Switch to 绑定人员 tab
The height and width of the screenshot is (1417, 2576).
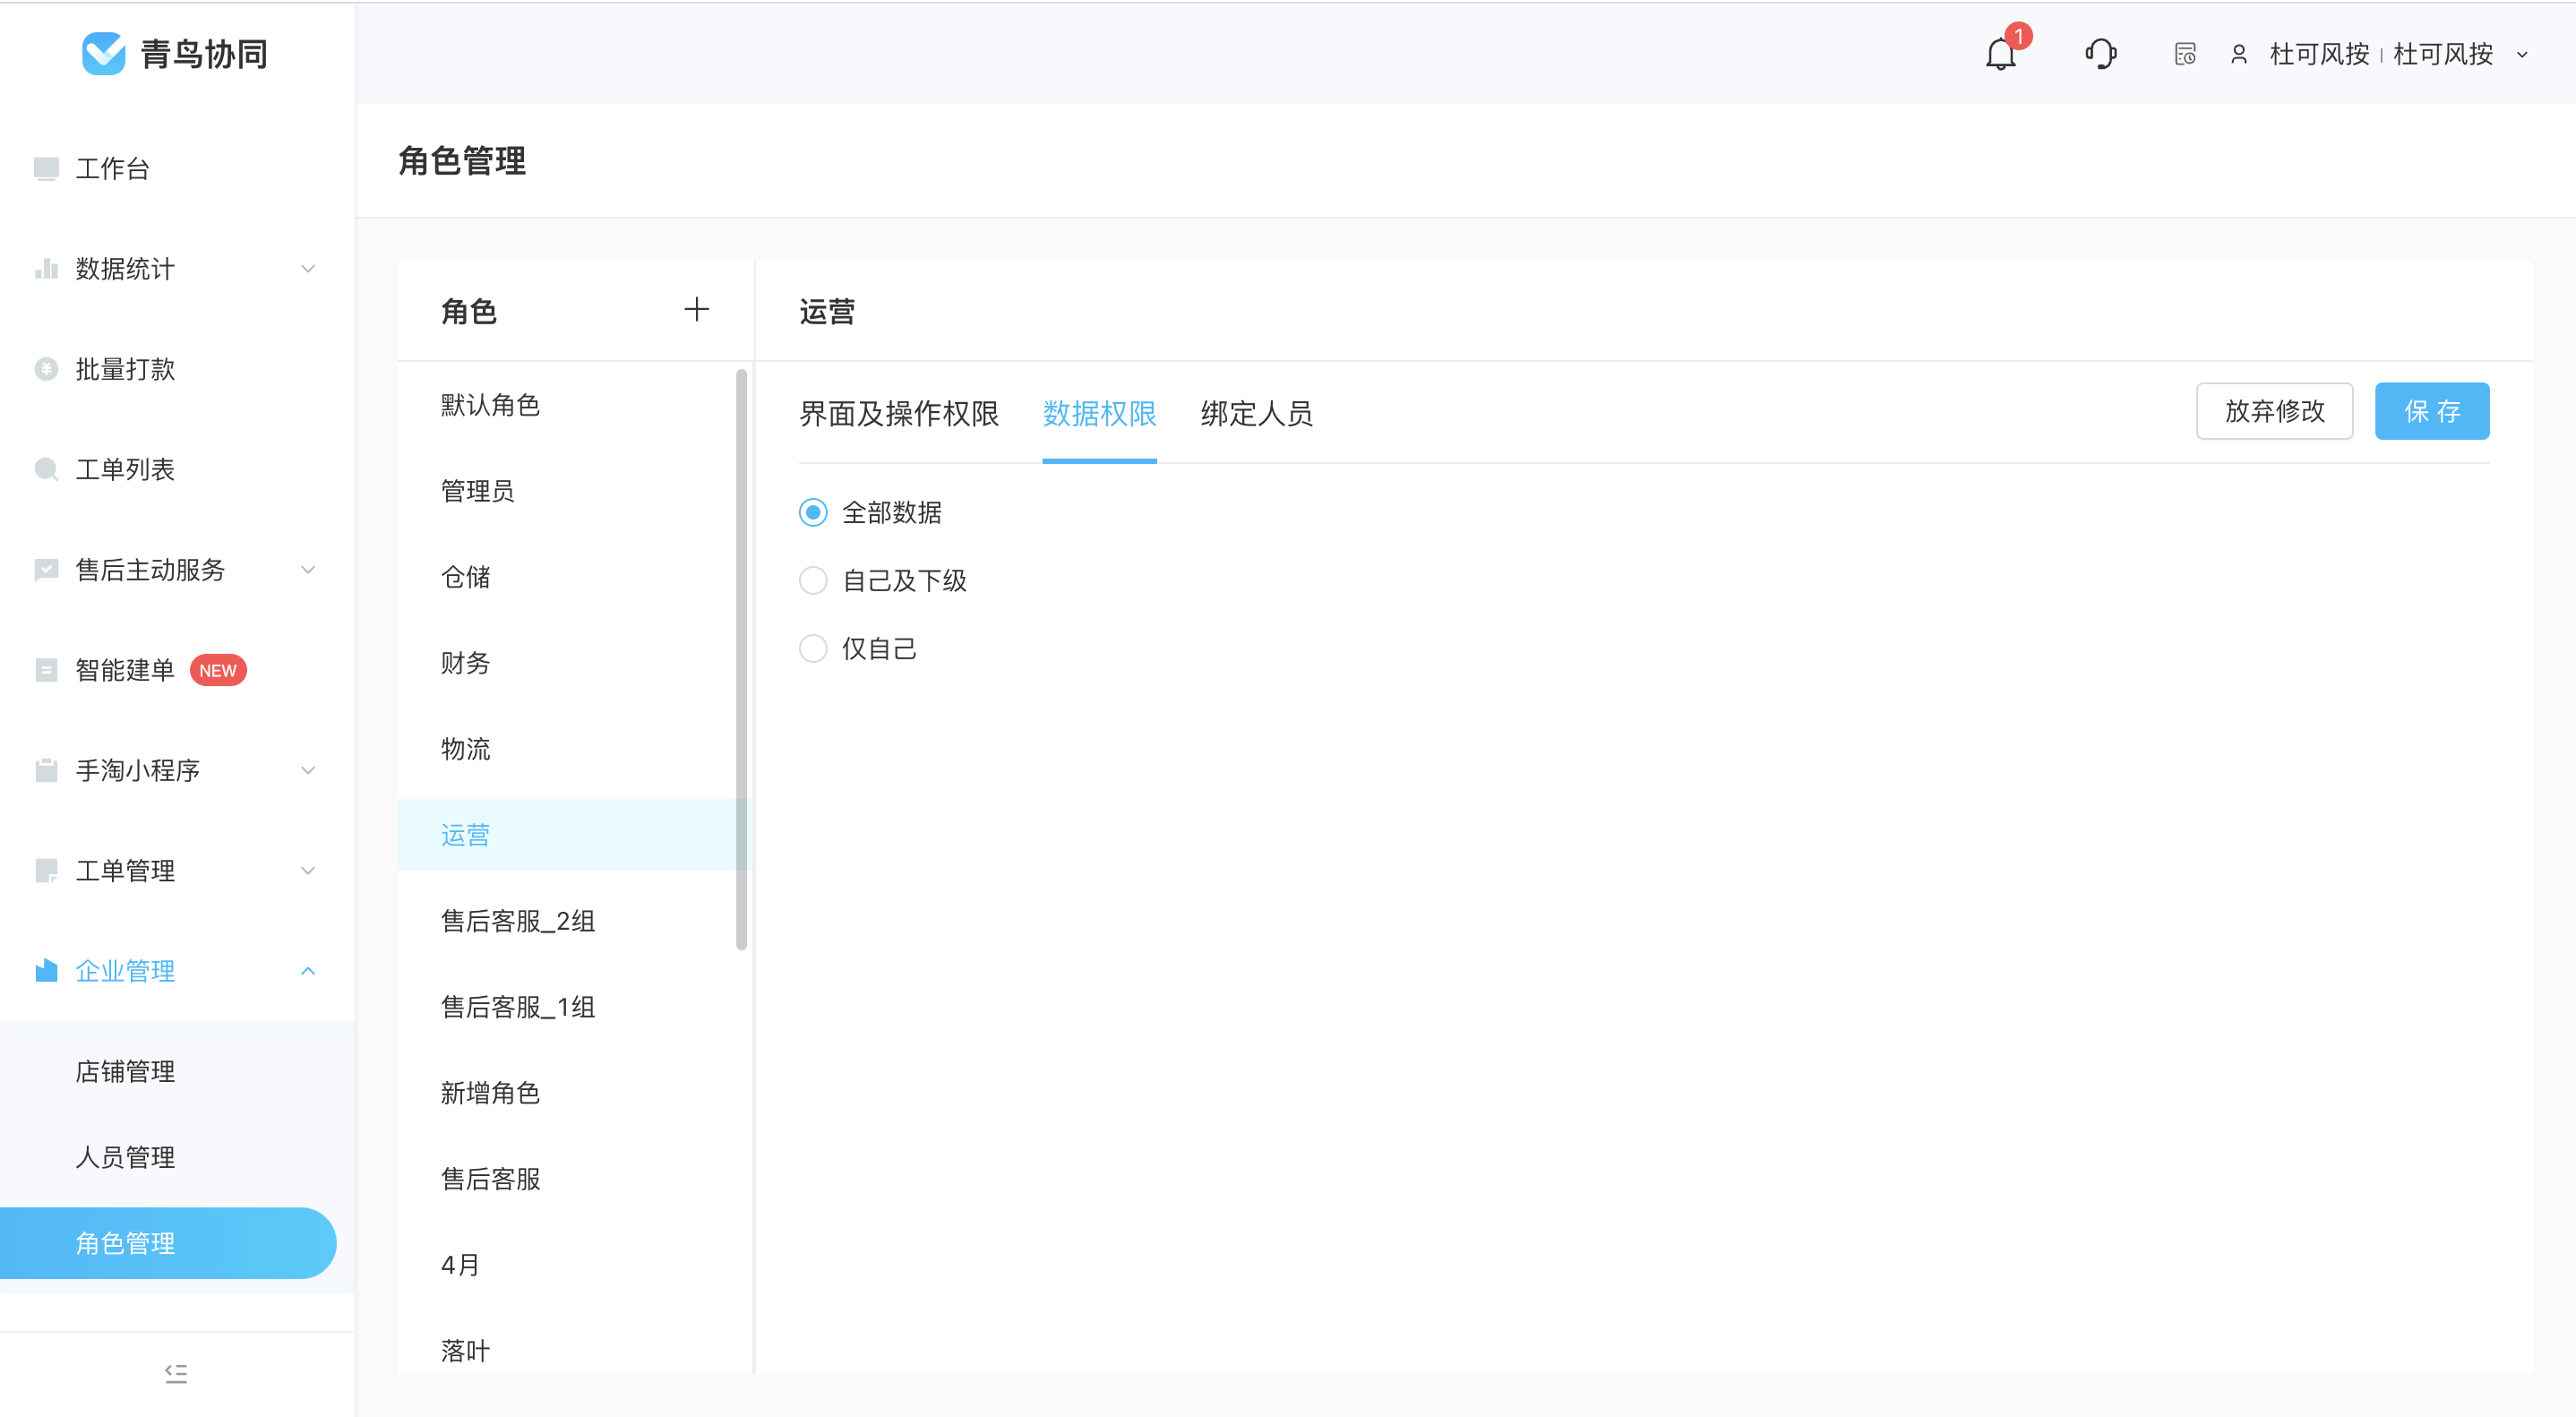(1256, 413)
